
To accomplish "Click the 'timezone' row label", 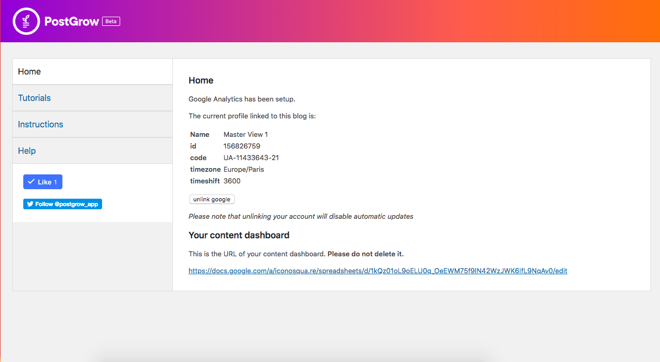I will click(x=206, y=169).
